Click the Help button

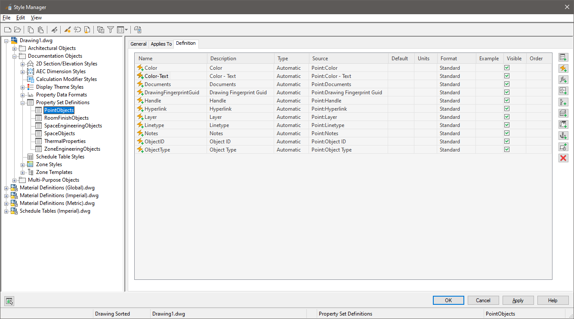pos(553,300)
